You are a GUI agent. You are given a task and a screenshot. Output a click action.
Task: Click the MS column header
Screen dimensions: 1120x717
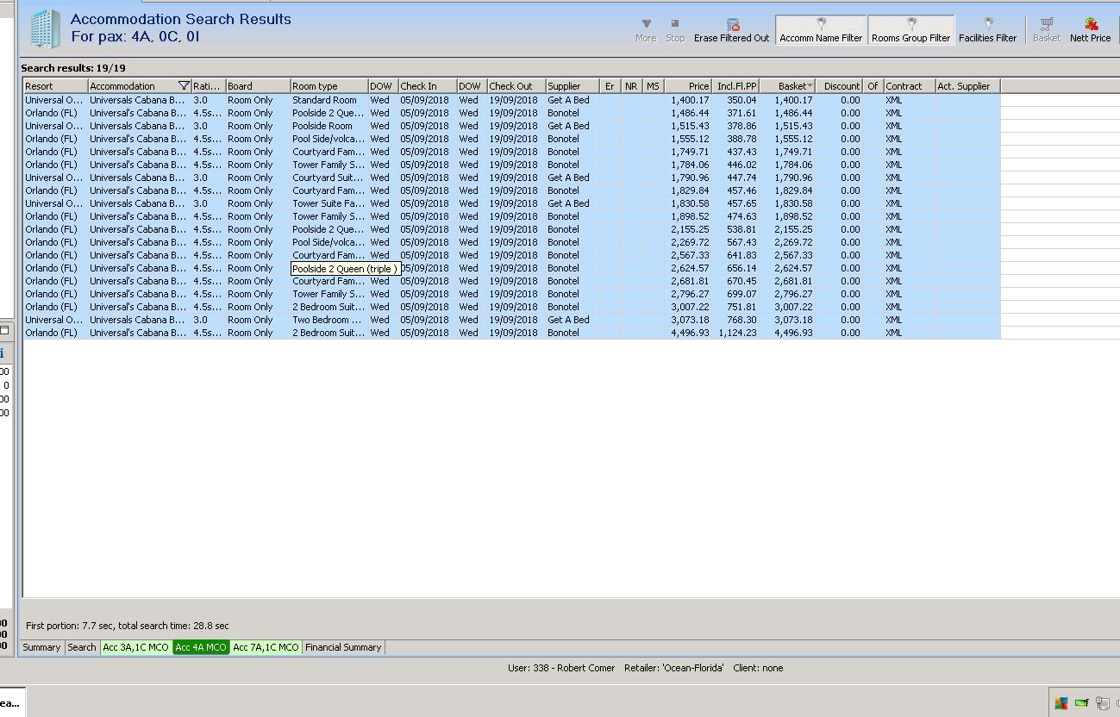(653, 86)
